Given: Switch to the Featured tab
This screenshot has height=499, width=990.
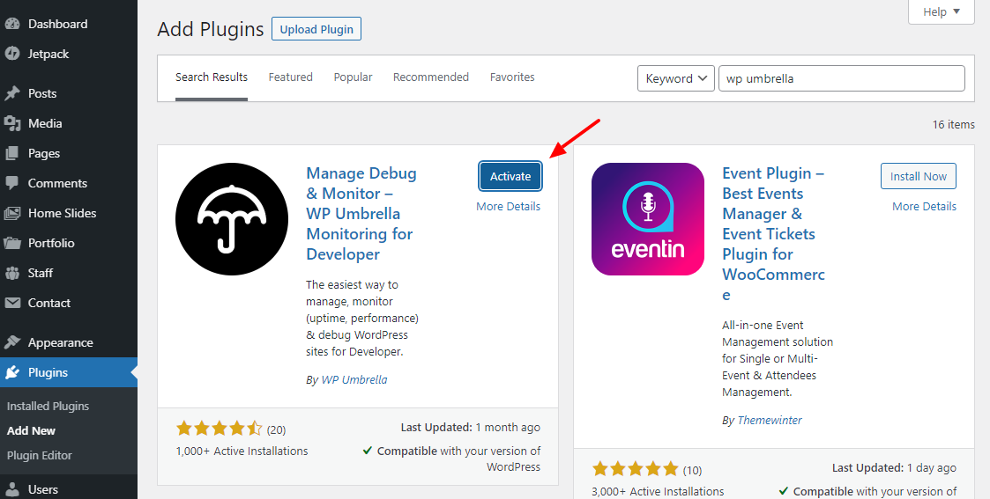Looking at the screenshot, I should point(290,77).
